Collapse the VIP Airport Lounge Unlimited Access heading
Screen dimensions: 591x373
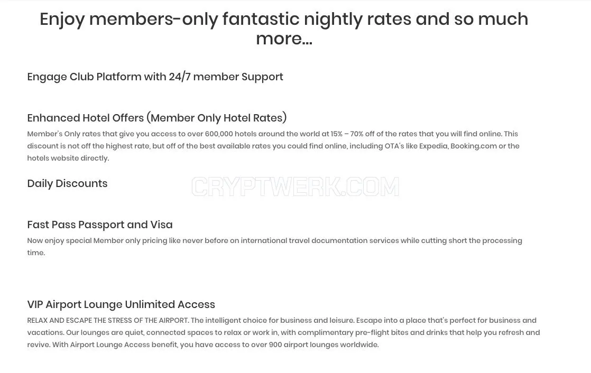[121, 304]
